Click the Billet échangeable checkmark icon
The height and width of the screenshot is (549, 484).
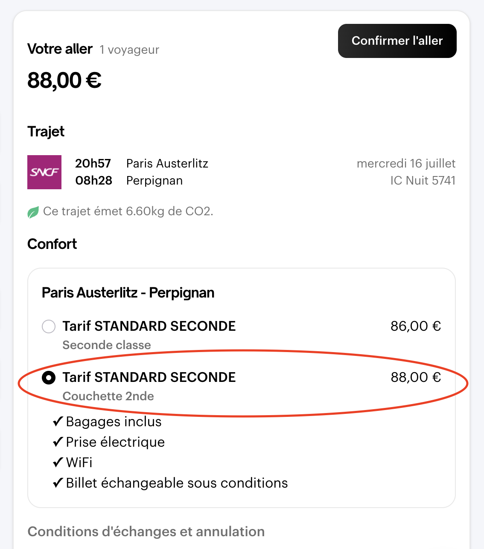(x=58, y=483)
